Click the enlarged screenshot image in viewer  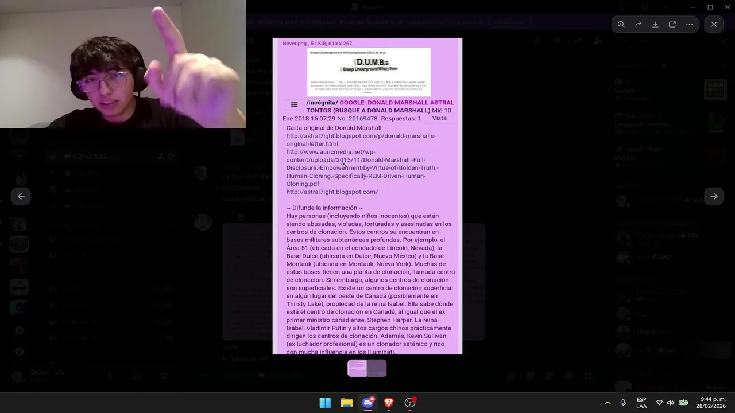coord(367,196)
